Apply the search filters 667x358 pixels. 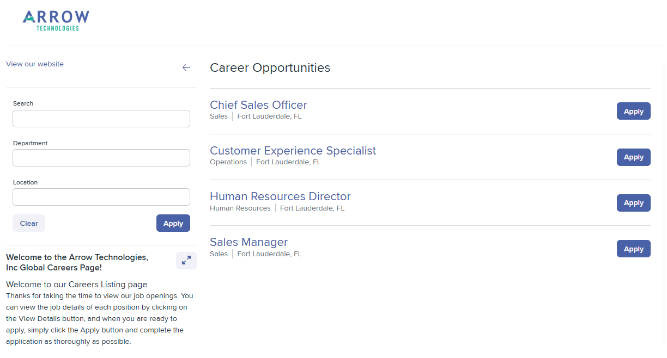click(173, 223)
